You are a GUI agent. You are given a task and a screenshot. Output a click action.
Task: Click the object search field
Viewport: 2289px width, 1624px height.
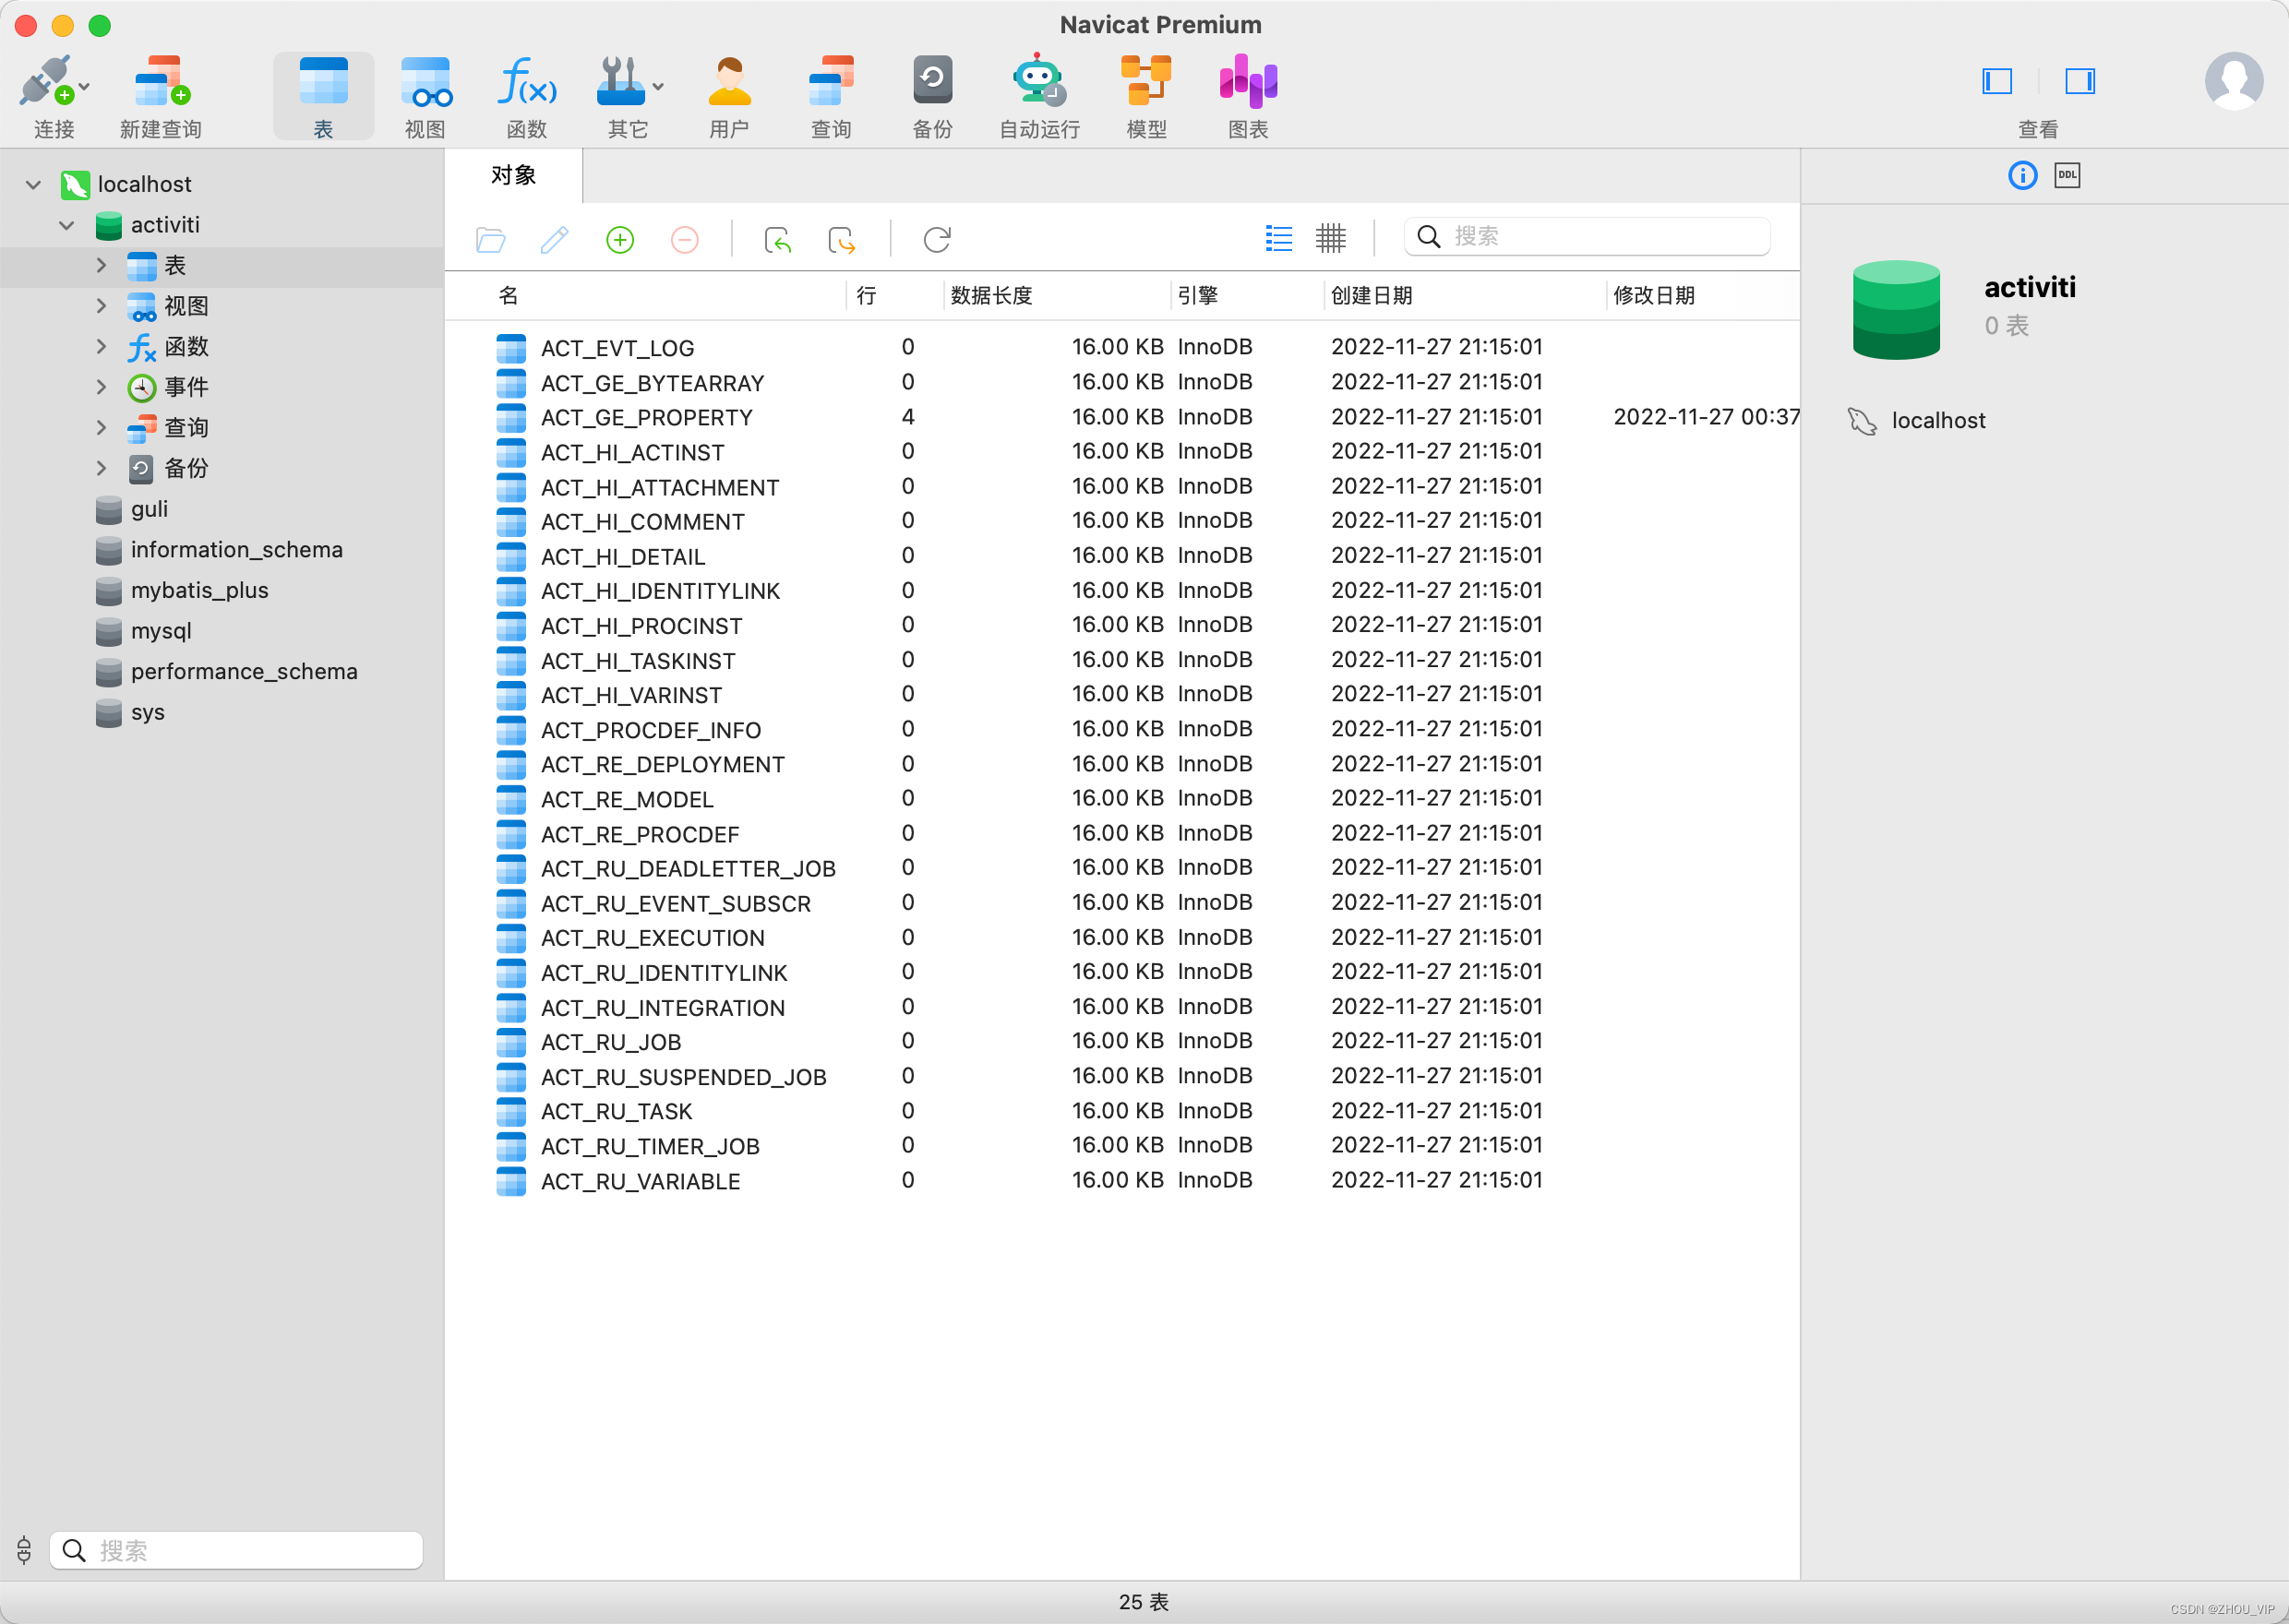(x=1600, y=237)
